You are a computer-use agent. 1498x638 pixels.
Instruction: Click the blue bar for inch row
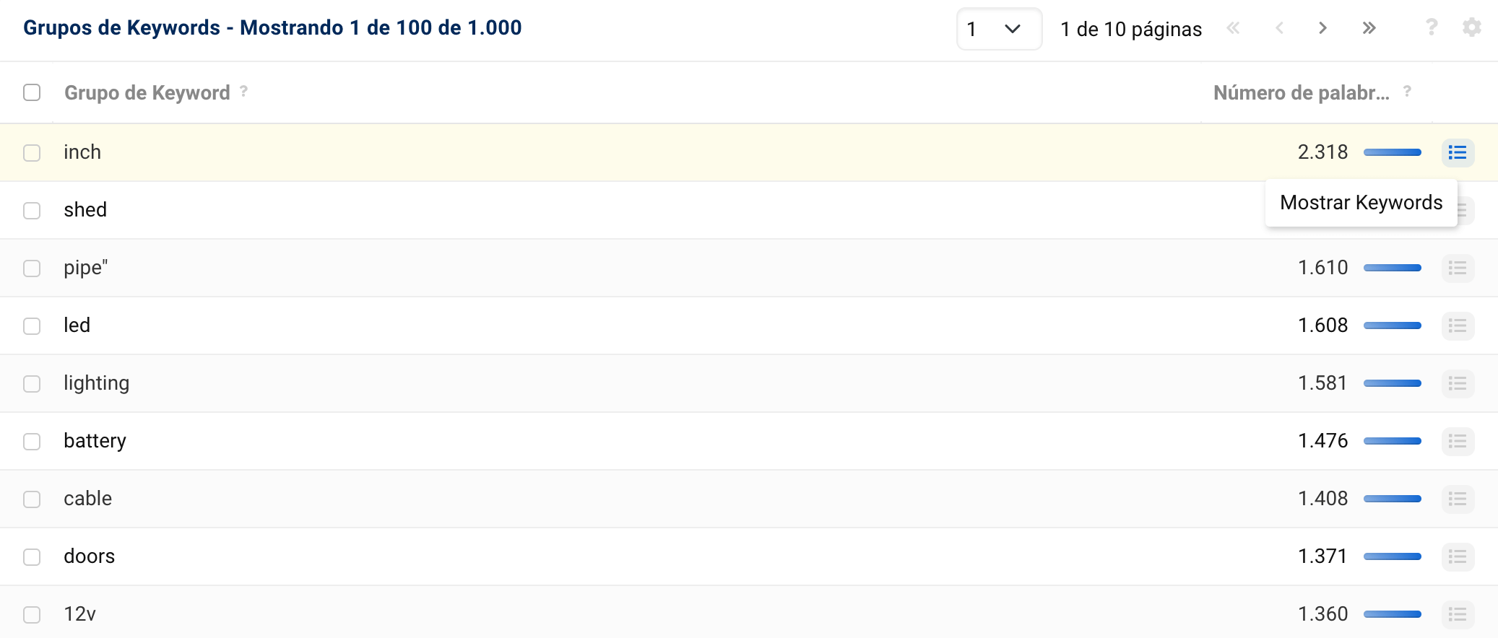(1392, 152)
